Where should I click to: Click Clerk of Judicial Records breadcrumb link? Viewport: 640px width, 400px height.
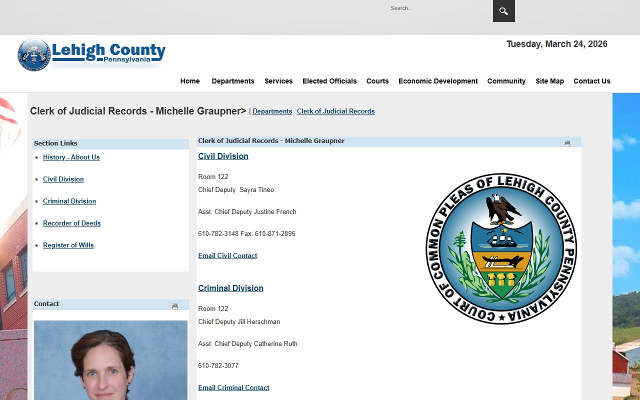coord(335,111)
